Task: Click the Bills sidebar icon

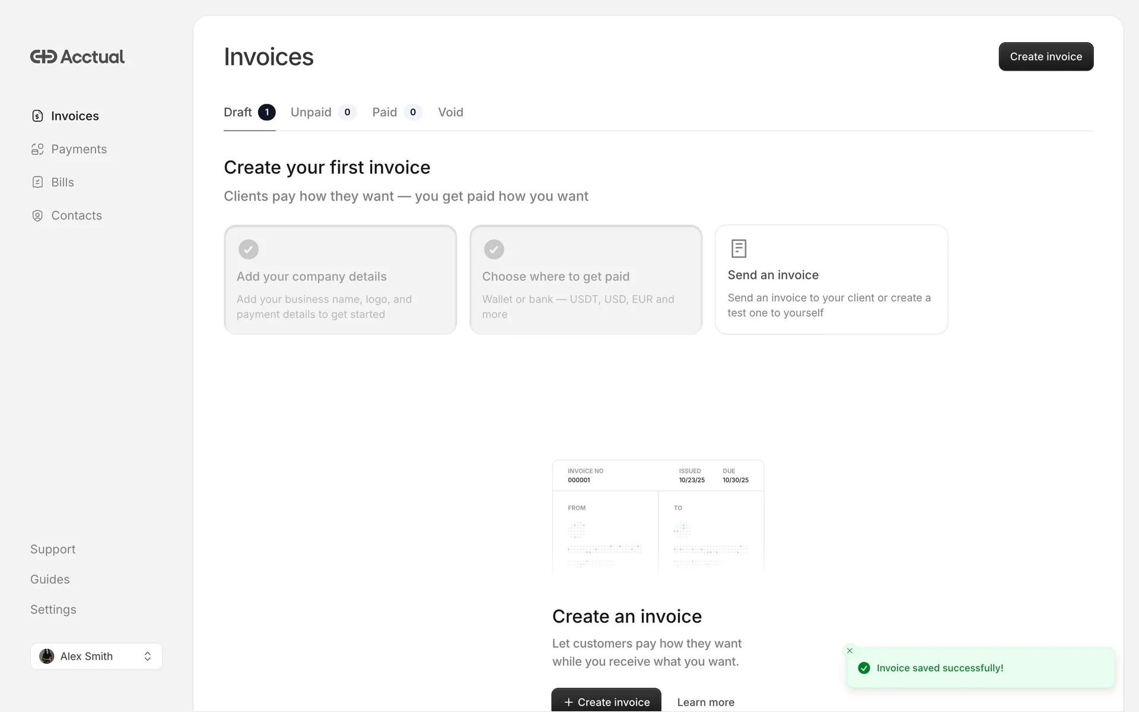Action: (37, 182)
